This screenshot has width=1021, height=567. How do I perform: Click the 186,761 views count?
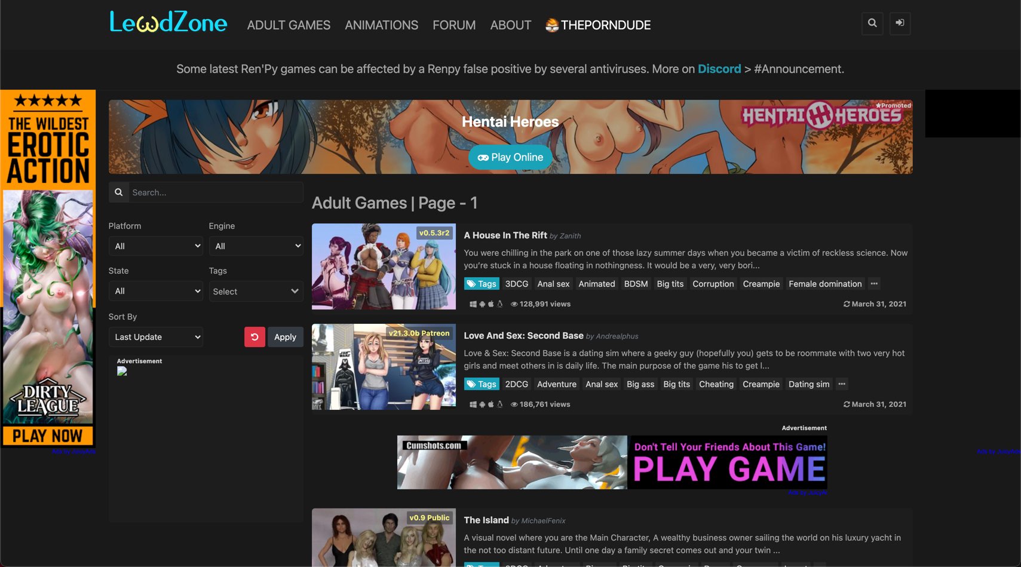click(x=545, y=404)
